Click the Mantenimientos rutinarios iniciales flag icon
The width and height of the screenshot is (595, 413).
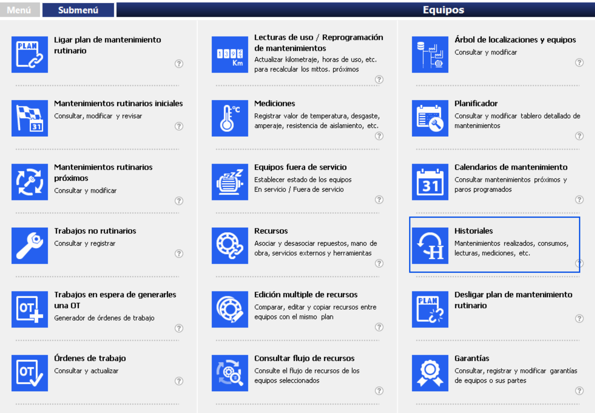coord(30,118)
